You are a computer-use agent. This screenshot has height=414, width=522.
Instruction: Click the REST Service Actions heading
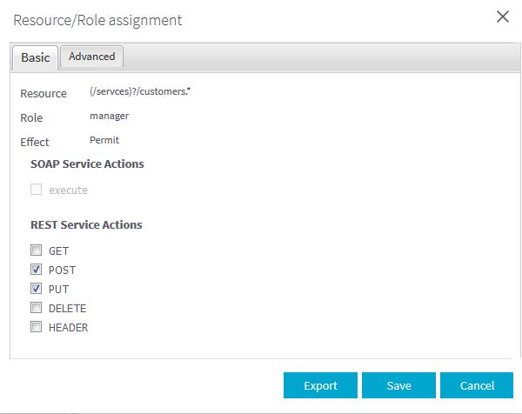tap(86, 224)
